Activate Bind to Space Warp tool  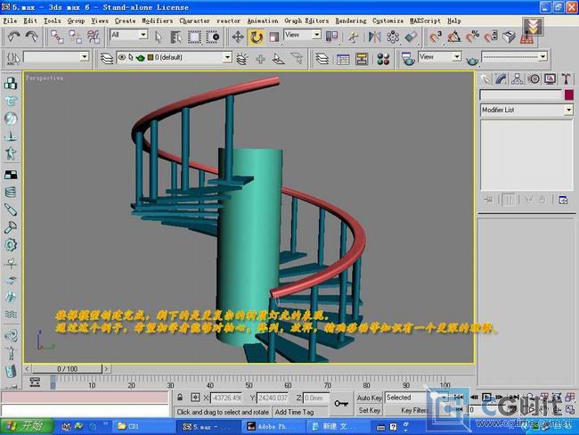94,37
